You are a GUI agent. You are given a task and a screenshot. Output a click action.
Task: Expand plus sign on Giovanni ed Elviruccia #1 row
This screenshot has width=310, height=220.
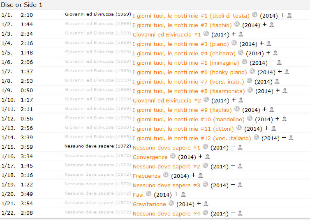[x=234, y=34]
